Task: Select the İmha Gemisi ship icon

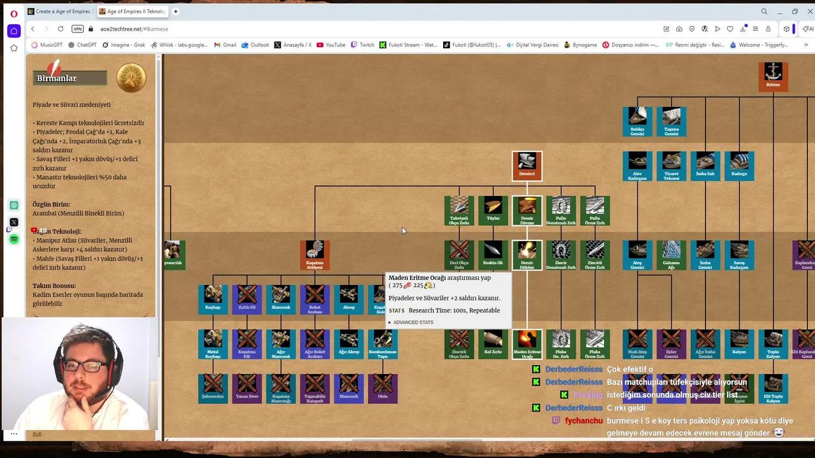Action: click(705, 255)
